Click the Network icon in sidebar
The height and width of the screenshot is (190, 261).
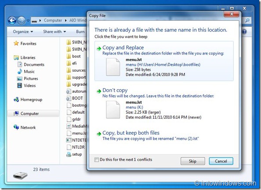click(16, 127)
